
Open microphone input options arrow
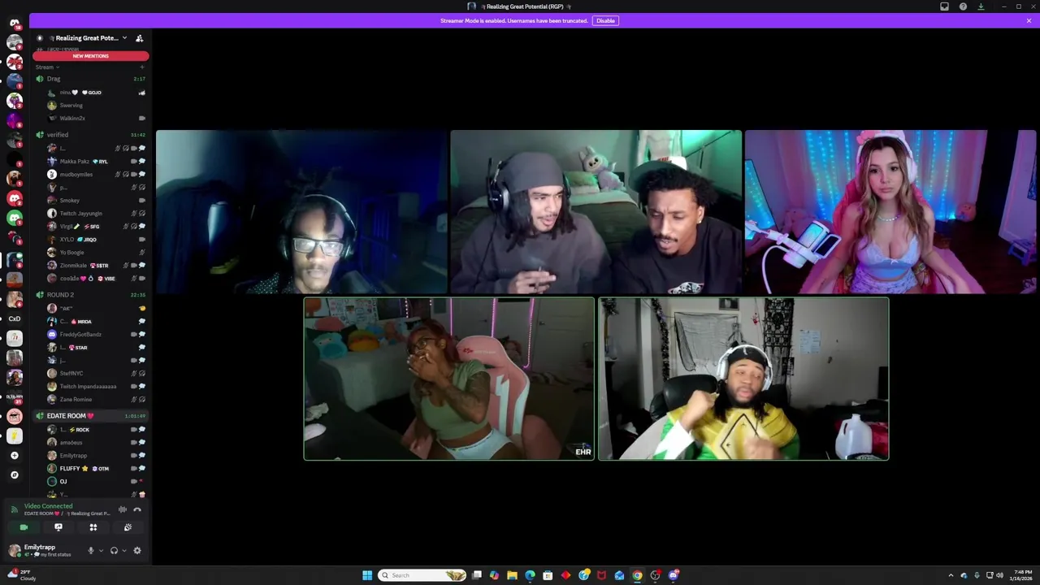pos(101,551)
